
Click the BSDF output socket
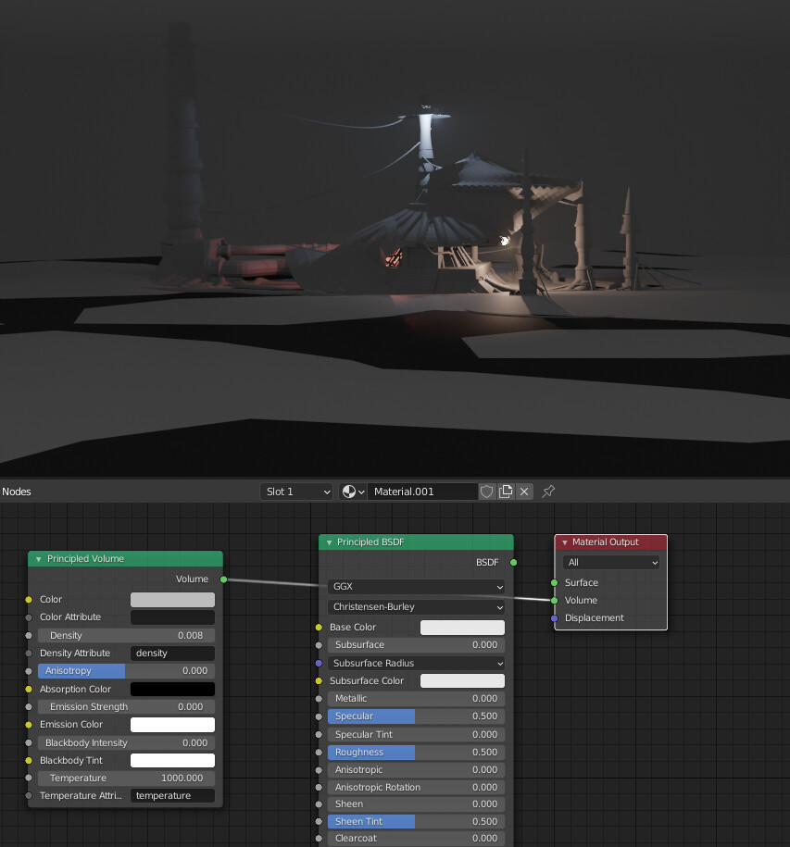(514, 563)
